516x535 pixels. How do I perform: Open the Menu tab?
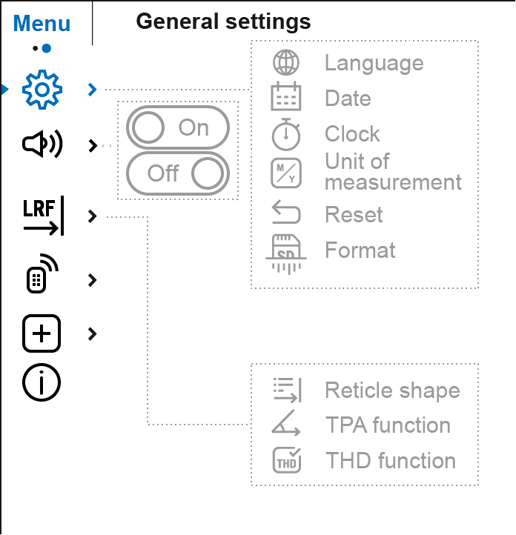pyautogui.click(x=42, y=23)
